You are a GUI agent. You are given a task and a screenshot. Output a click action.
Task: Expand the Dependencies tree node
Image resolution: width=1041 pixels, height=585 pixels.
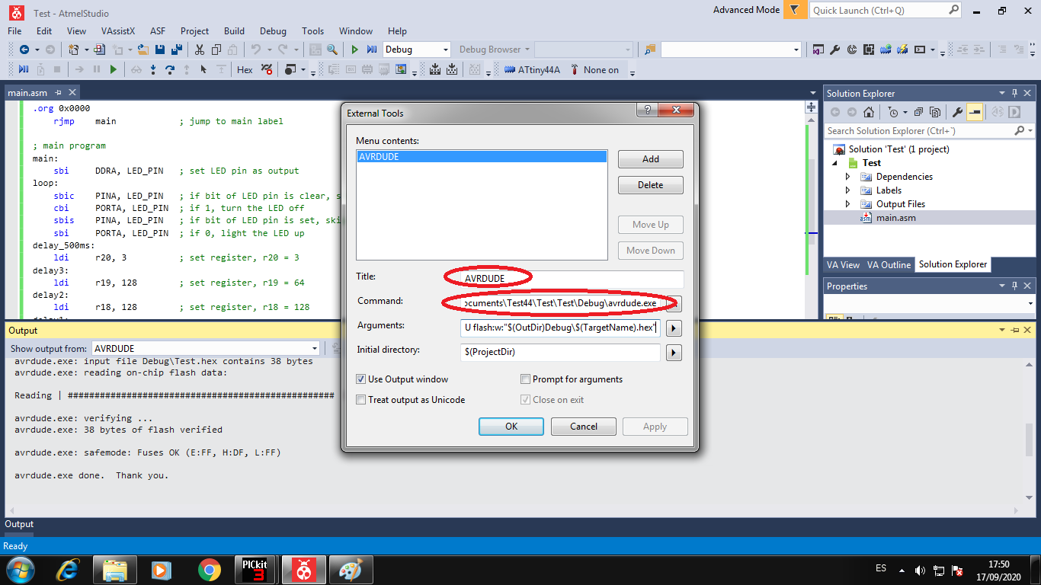click(848, 177)
